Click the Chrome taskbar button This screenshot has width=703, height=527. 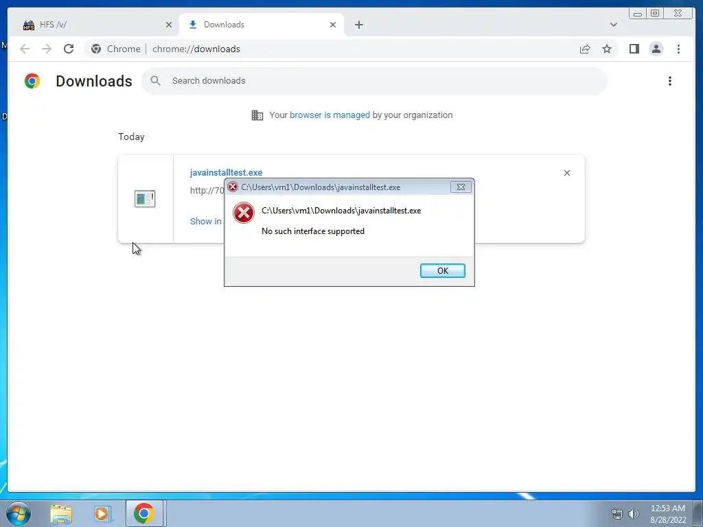pos(144,513)
